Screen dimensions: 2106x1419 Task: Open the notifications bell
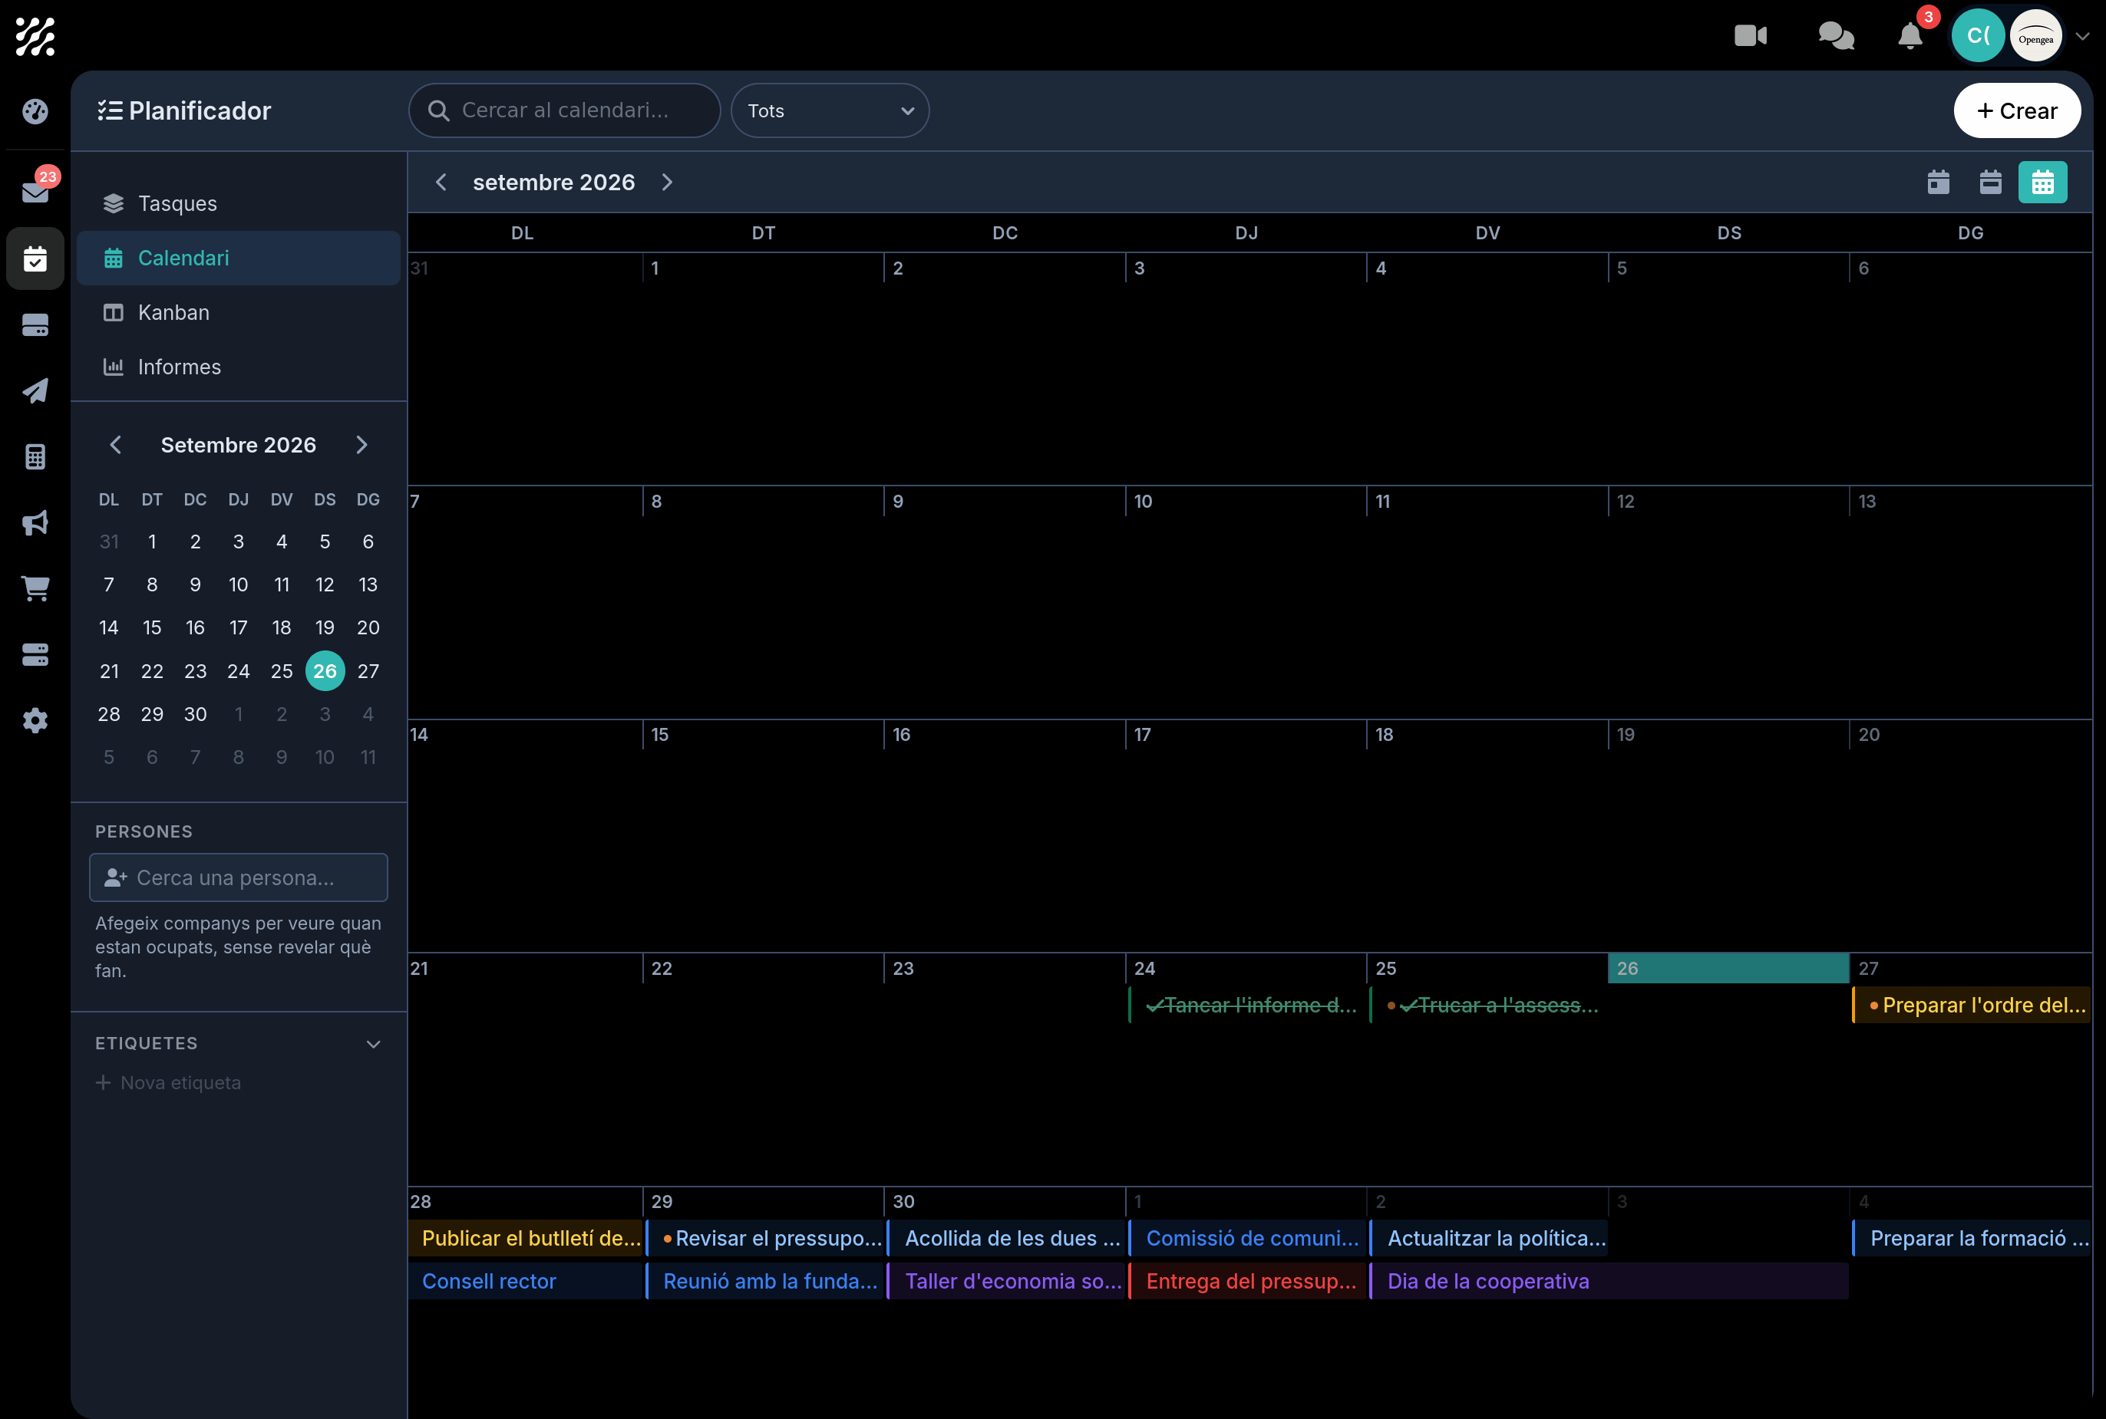1910,36
